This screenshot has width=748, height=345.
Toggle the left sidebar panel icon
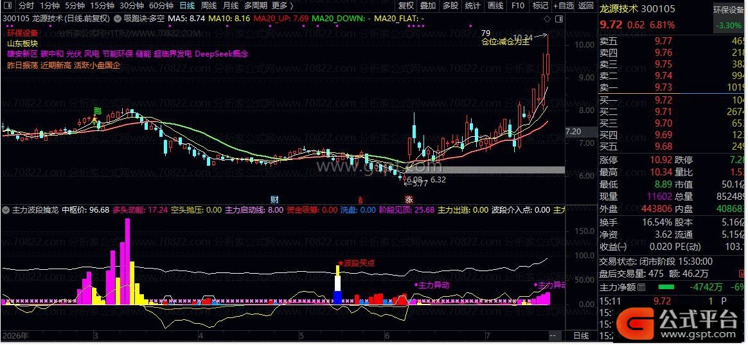[8, 6]
